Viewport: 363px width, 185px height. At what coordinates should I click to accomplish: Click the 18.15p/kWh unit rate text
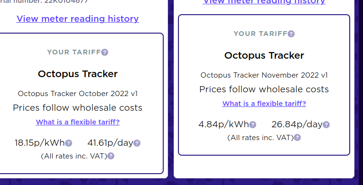point(39,143)
